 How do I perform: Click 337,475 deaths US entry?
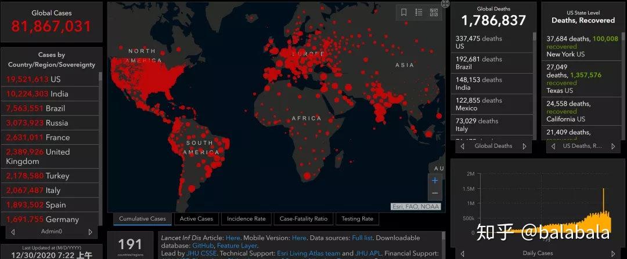click(x=492, y=42)
